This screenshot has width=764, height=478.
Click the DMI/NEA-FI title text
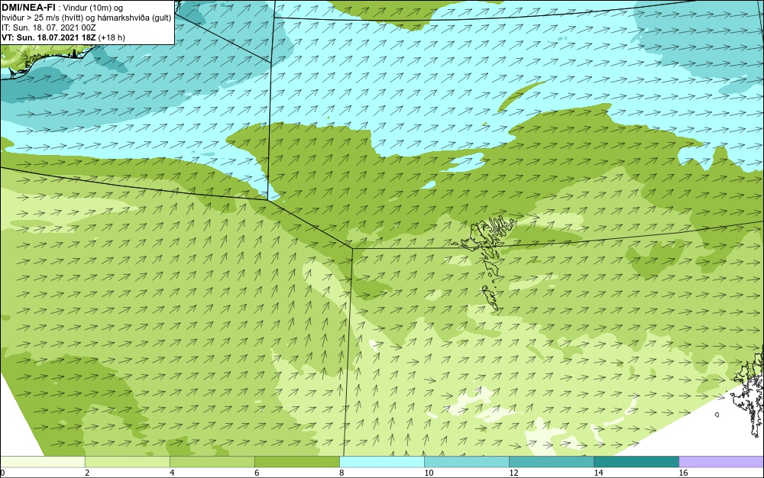coord(28,8)
